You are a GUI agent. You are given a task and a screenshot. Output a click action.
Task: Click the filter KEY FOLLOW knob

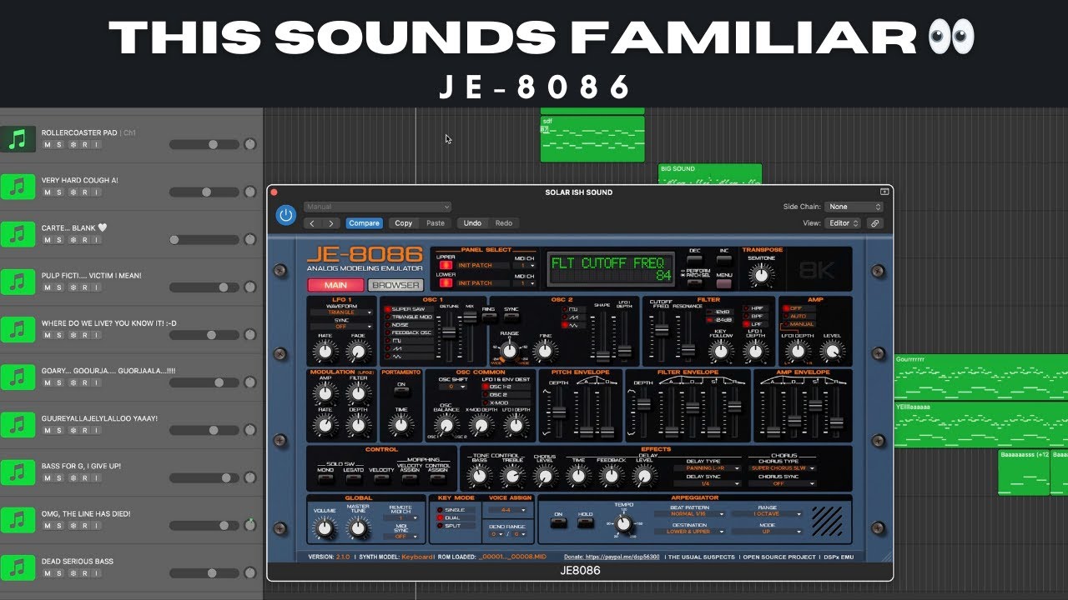click(x=723, y=351)
